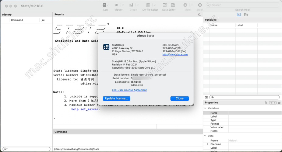Expand the Do-file Editor dropdown arrow
Screen dimensions: 282x152
tap(155, 5)
